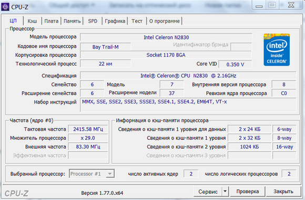
Task: Open the Плата tab
Action: click(x=52, y=21)
